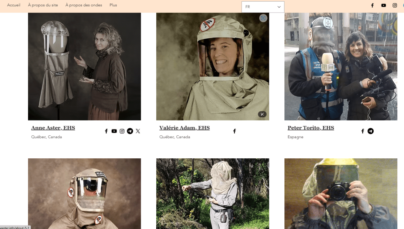Follow the Peter Torito, EHS link

[x=310, y=128]
